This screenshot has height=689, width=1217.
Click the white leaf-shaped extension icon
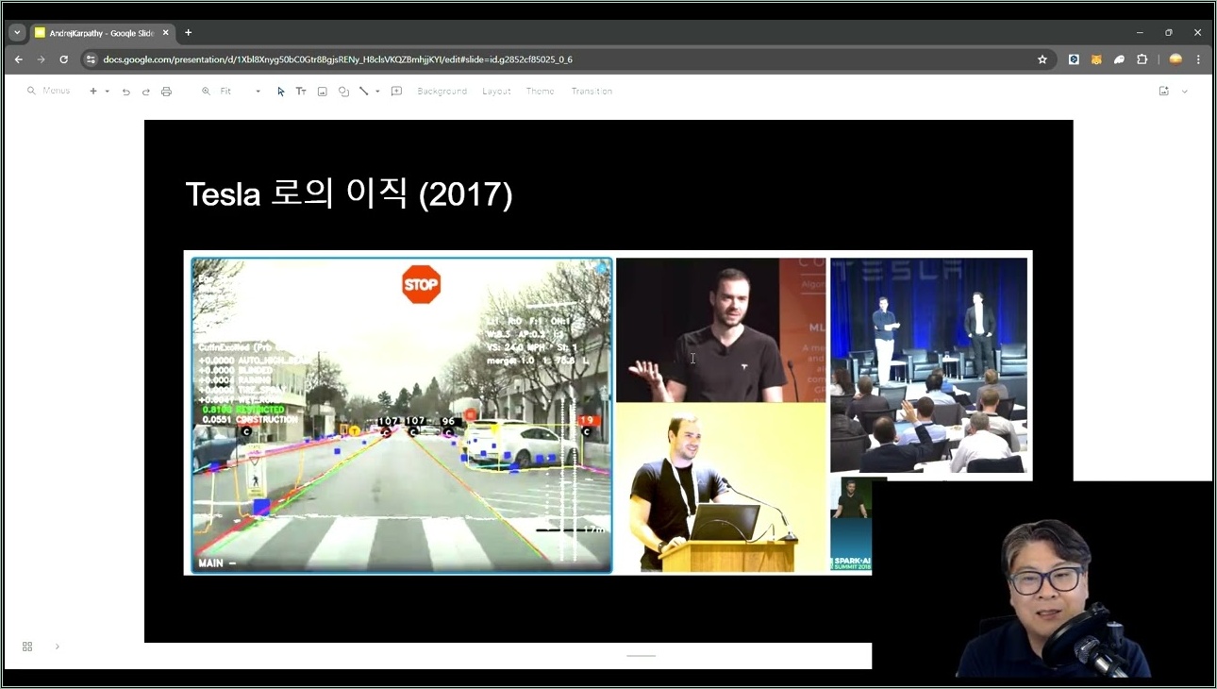coord(1119,59)
